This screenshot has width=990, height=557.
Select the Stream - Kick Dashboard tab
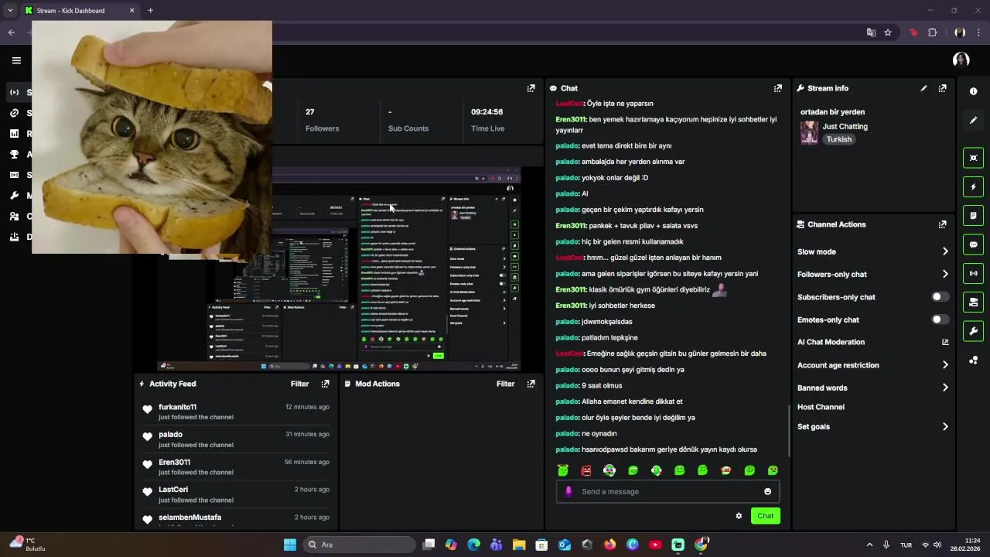[80, 11]
